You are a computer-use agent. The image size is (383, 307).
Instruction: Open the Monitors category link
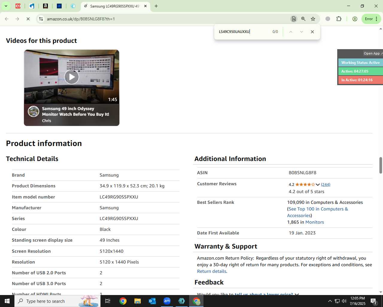[x=314, y=222]
